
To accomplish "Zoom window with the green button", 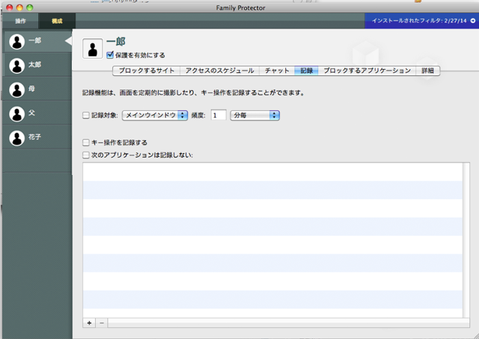I will pyautogui.click(x=29, y=8).
